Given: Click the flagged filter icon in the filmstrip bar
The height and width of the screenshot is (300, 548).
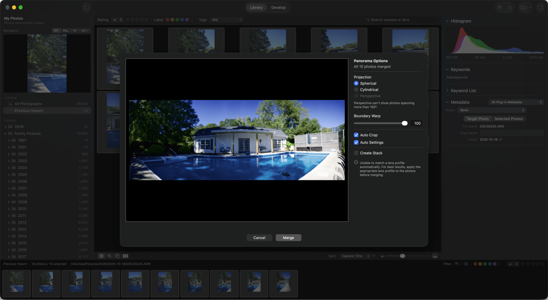Looking at the screenshot, I should (456, 264).
